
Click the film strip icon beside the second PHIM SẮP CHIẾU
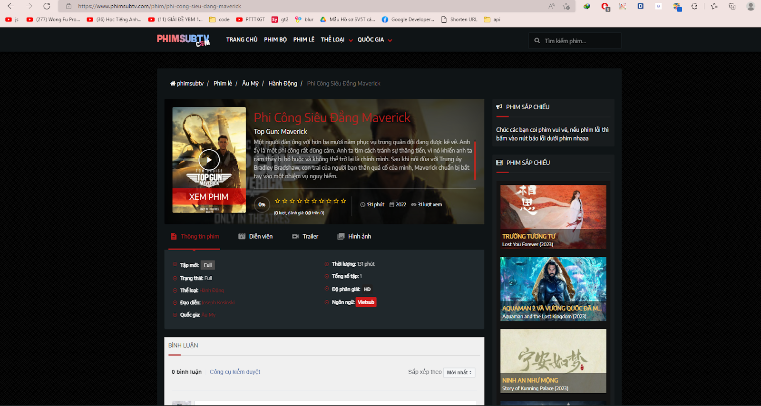pos(499,163)
